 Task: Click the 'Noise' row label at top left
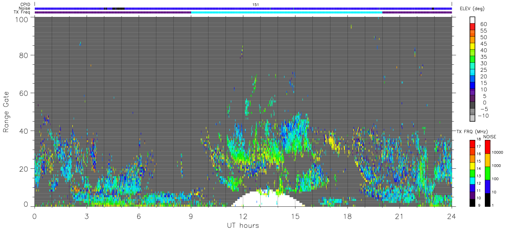pyautogui.click(x=25, y=8)
